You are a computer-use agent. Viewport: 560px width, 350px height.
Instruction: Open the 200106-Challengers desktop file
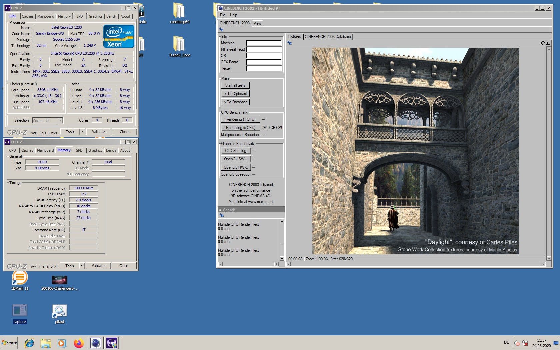(60, 282)
